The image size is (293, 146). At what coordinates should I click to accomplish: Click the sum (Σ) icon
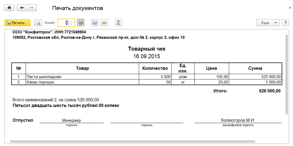click(x=118, y=23)
